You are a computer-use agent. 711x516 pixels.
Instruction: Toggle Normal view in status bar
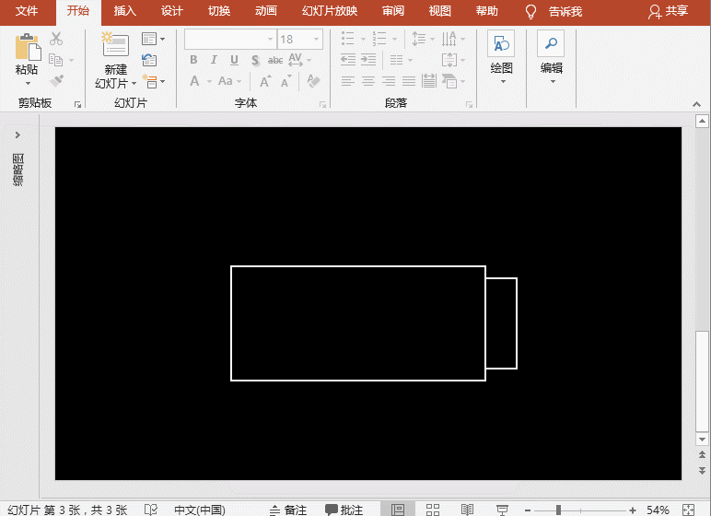pos(398,510)
